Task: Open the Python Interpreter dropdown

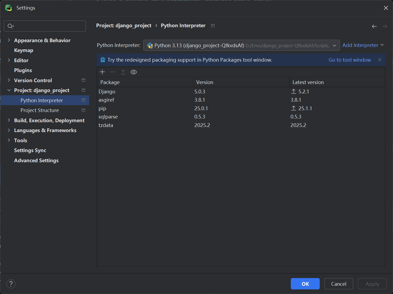Action: 241,45
